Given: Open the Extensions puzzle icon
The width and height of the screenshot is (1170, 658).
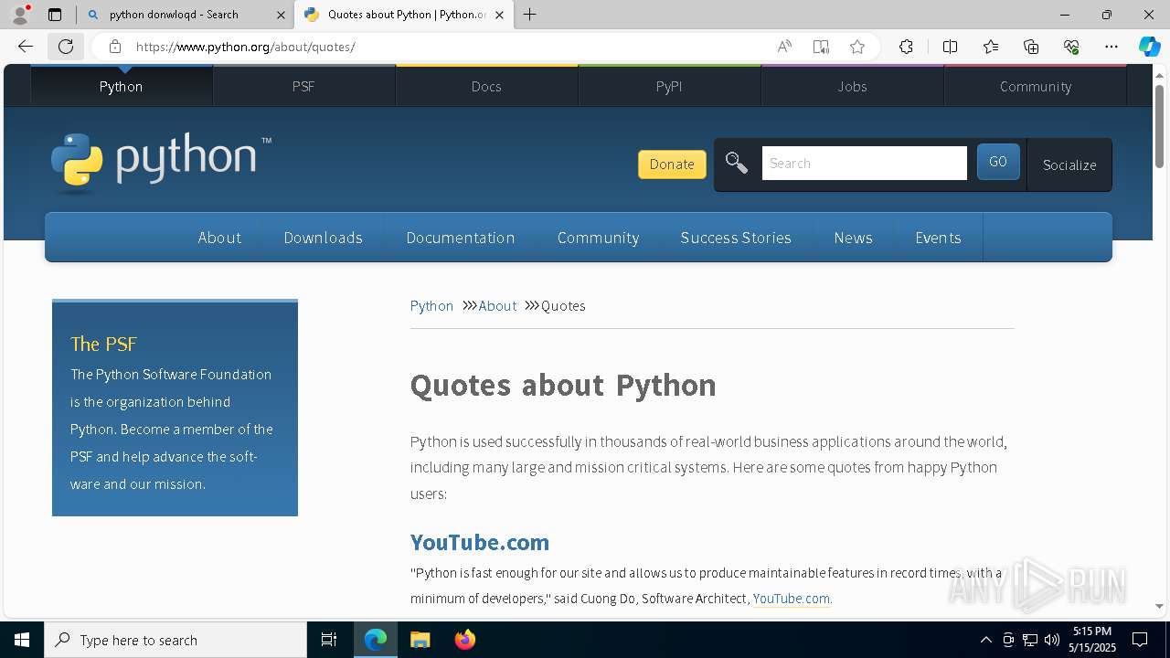Looking at the screenshot, I should (x=906, y=47).
